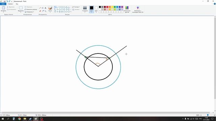Image resolution: width=216 pixels, height=121 pixels.
Task: Open File Explorer from taskbar
Action: (25, 119)
